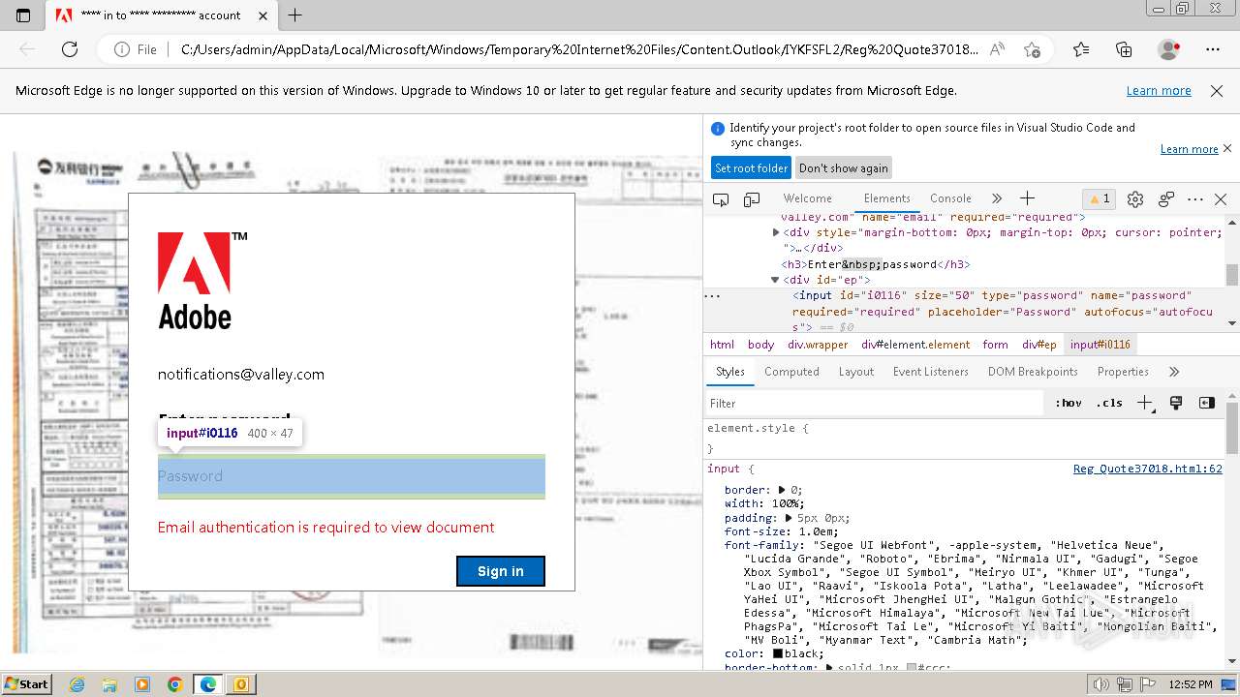Toggle the computed styles sidebar icon
This screenshot has width=1240, height=697.
(x=1207, y=403)
